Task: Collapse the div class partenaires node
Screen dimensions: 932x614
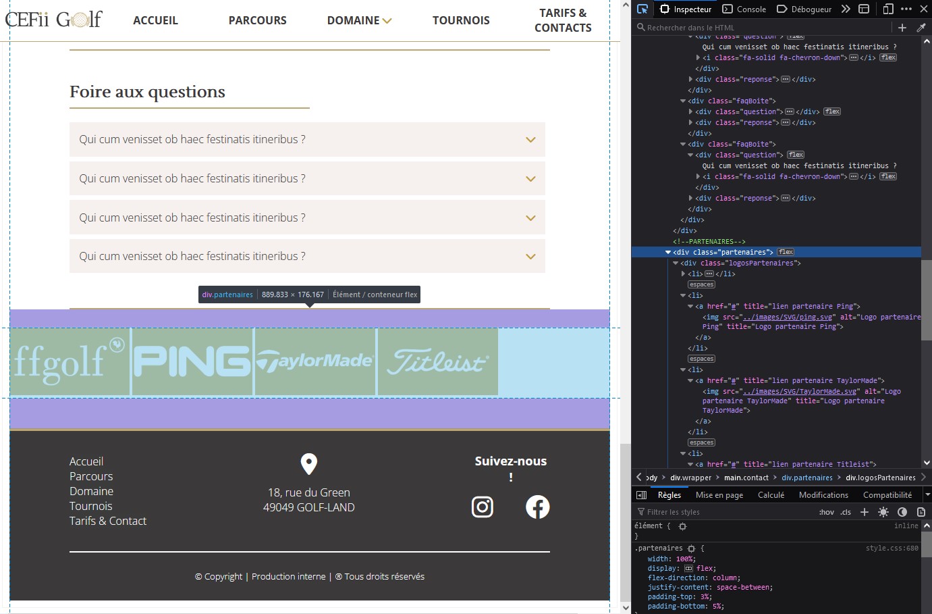Action: 668,252
